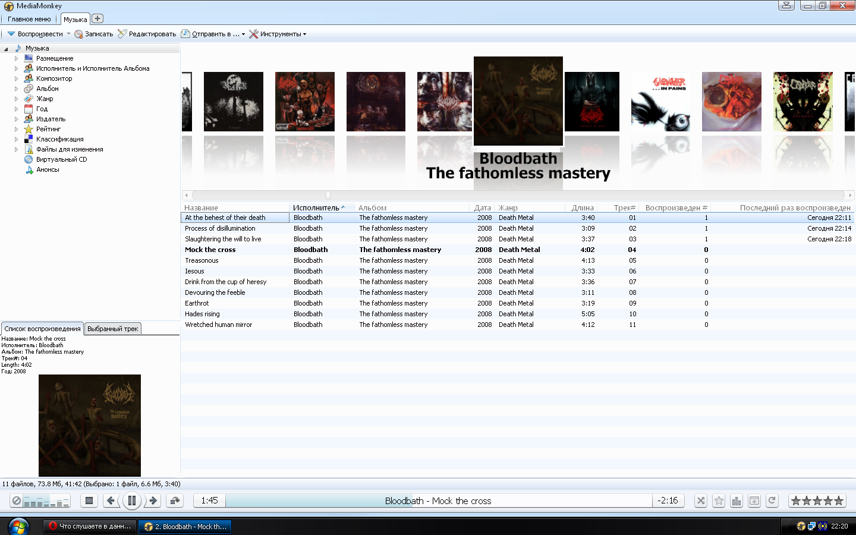This screenshot has height=535, width=856.
Task: Switch to the Список воспроизведения tab
Action: pos(42,328)
